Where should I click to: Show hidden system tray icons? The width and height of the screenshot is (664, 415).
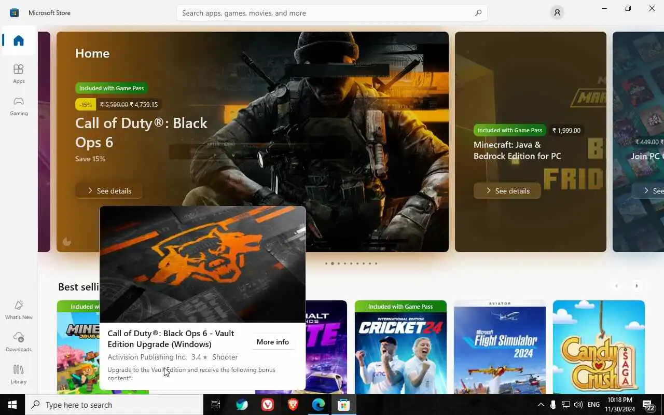[541, 405]
